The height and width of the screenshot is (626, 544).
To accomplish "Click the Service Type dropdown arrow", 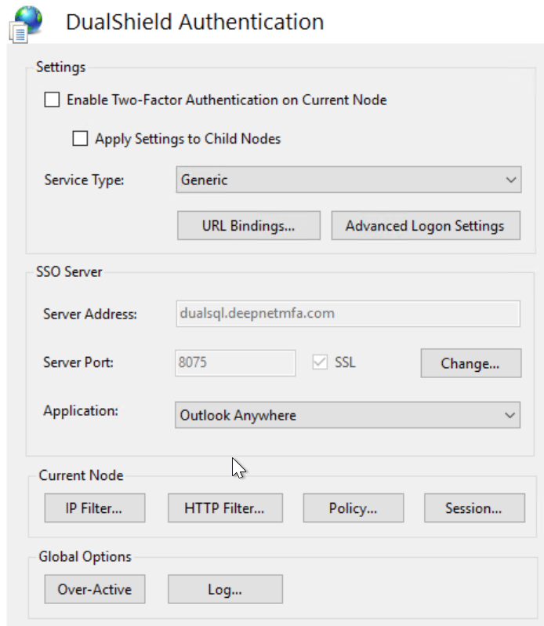I will [x=511, y=180].
